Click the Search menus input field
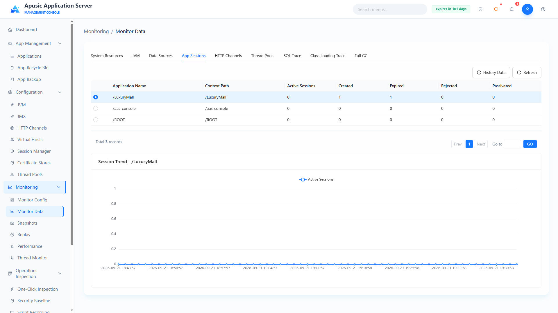 pyautogui.click(x=390, y=9)
